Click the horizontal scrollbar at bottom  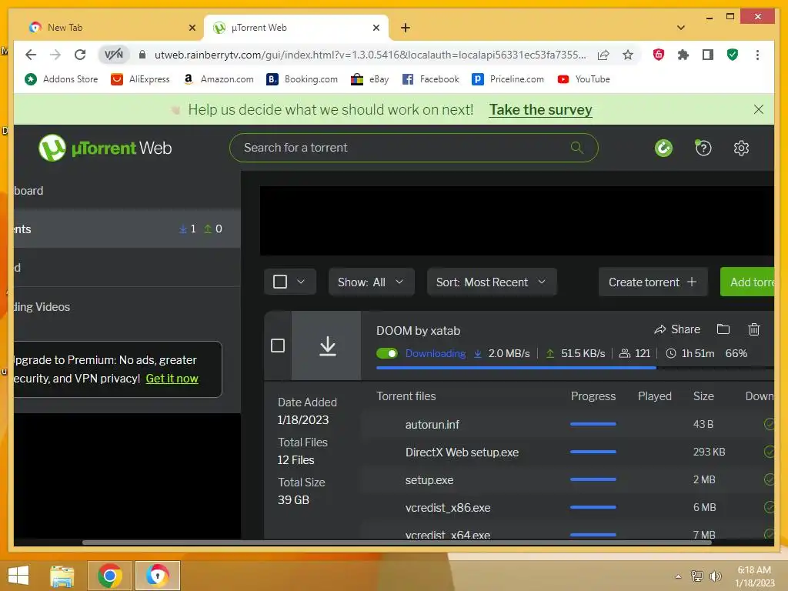pos(397,543)
